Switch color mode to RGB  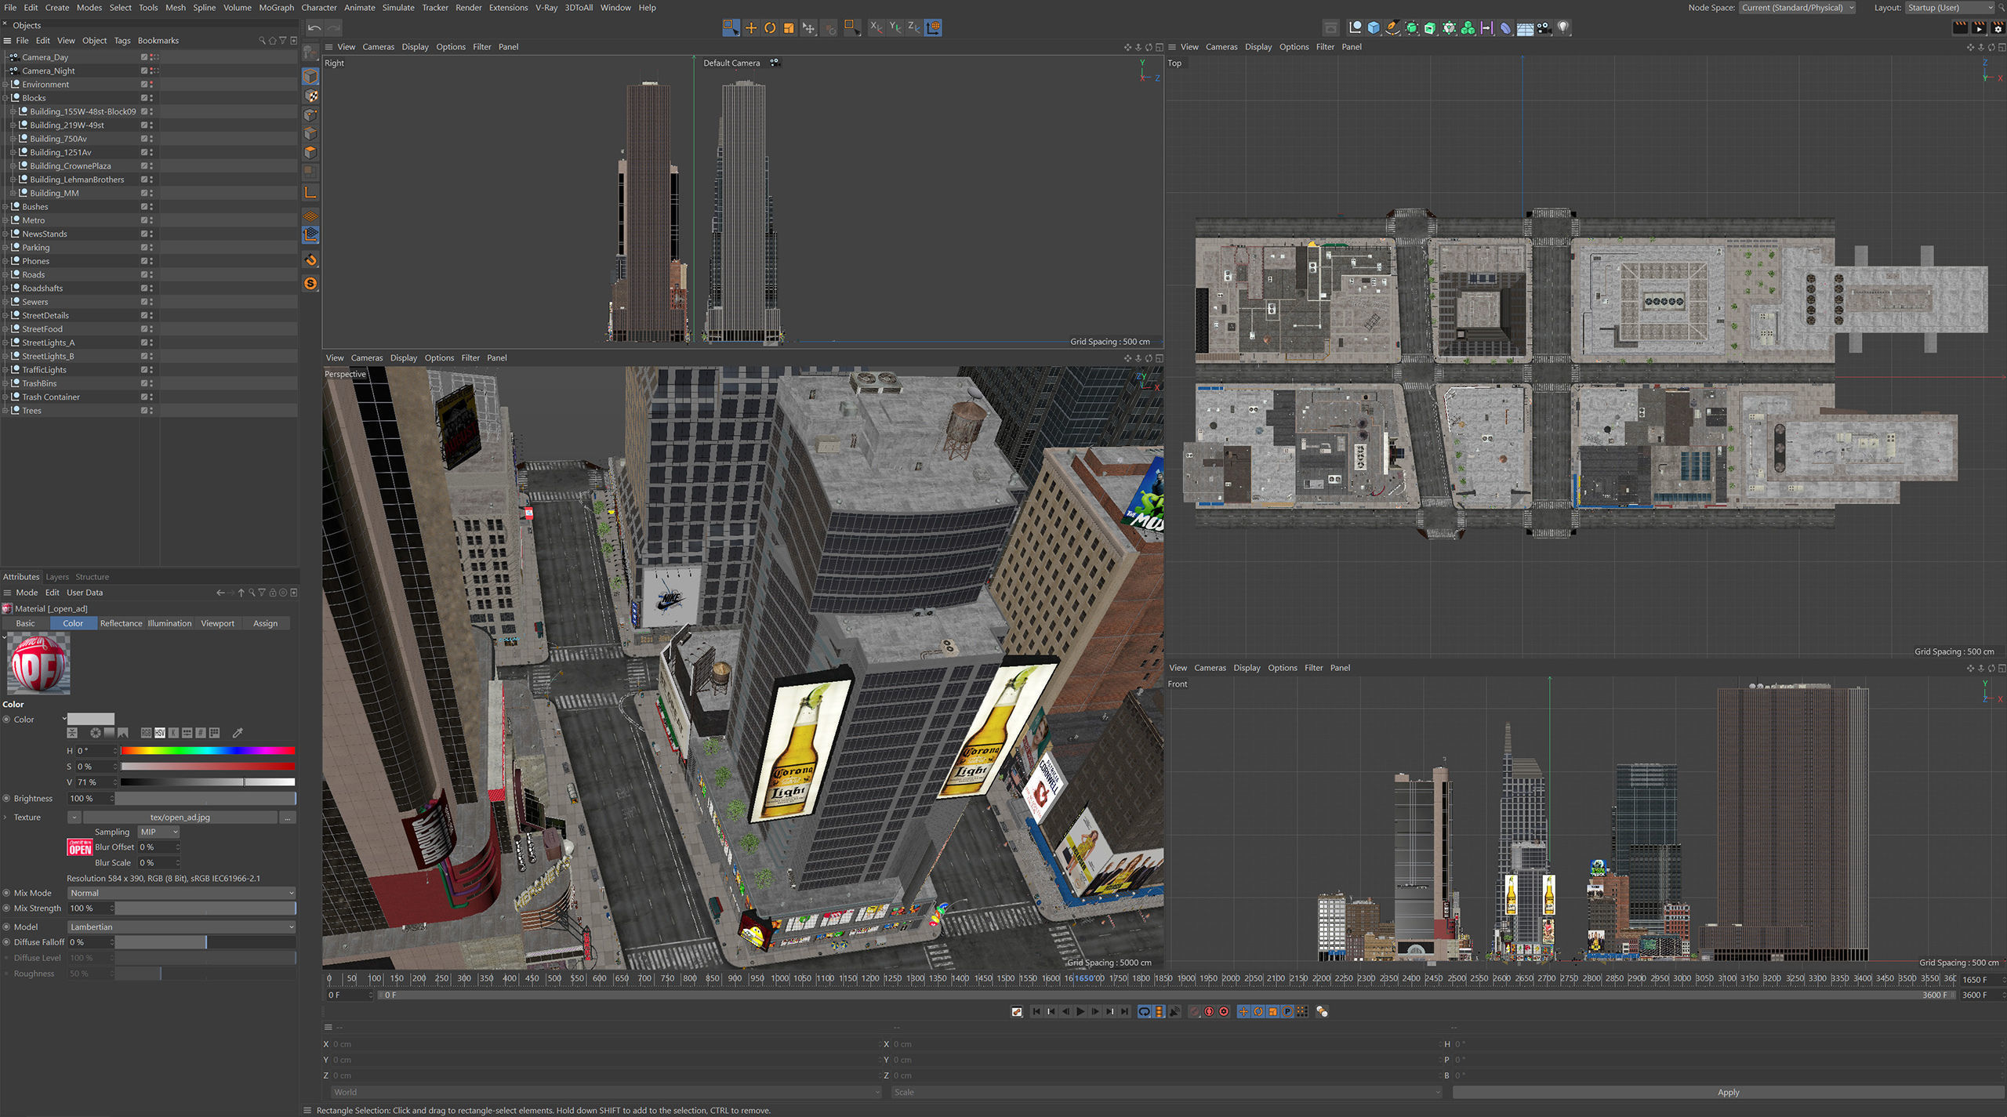click(x=146, y=733)
